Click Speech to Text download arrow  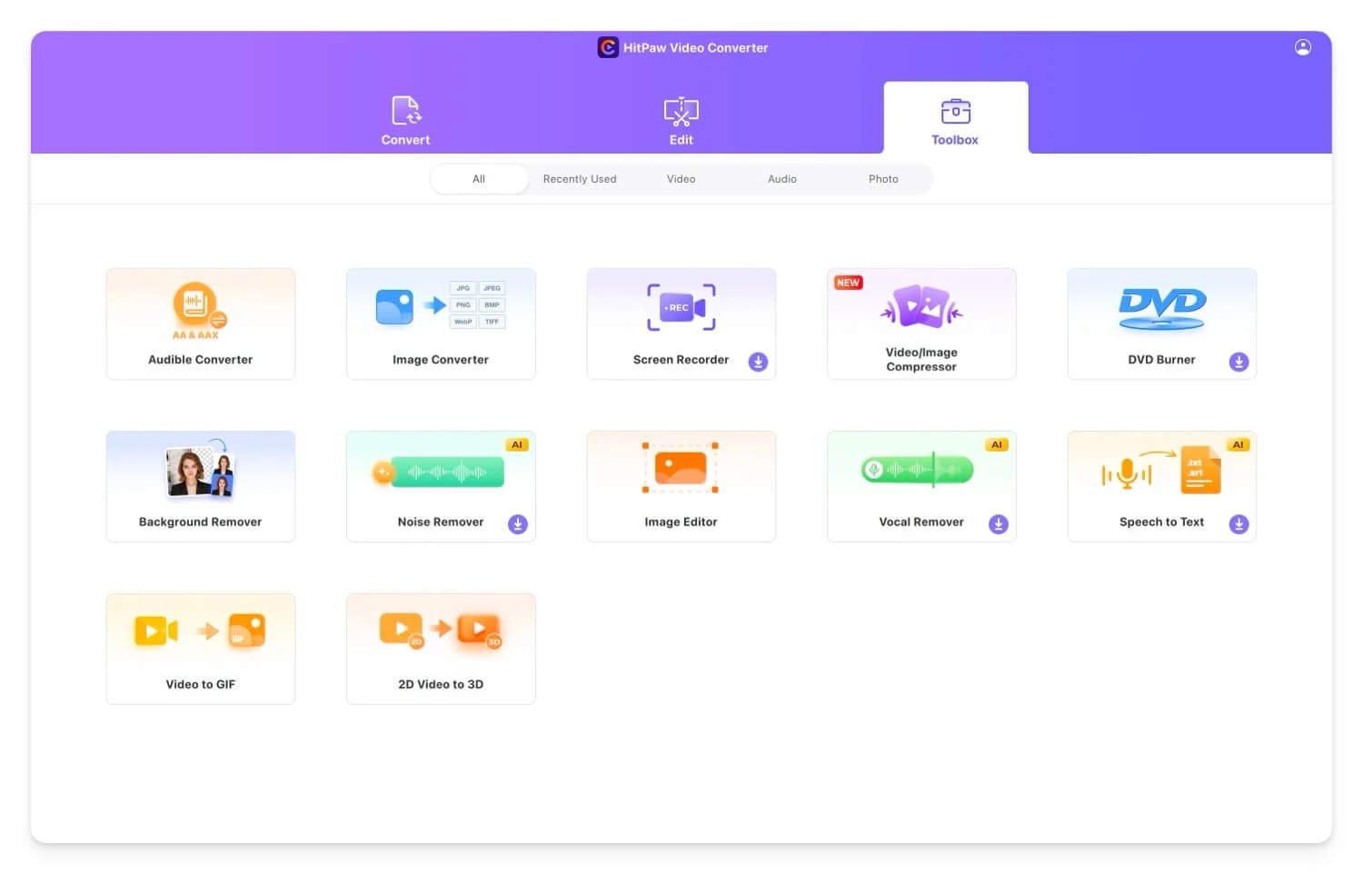coord(1238,524)
